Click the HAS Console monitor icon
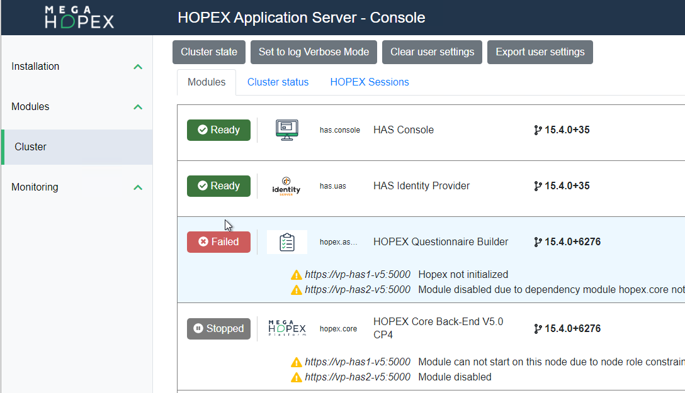Viewport: 685px width, 393px height. coord(286,130)
